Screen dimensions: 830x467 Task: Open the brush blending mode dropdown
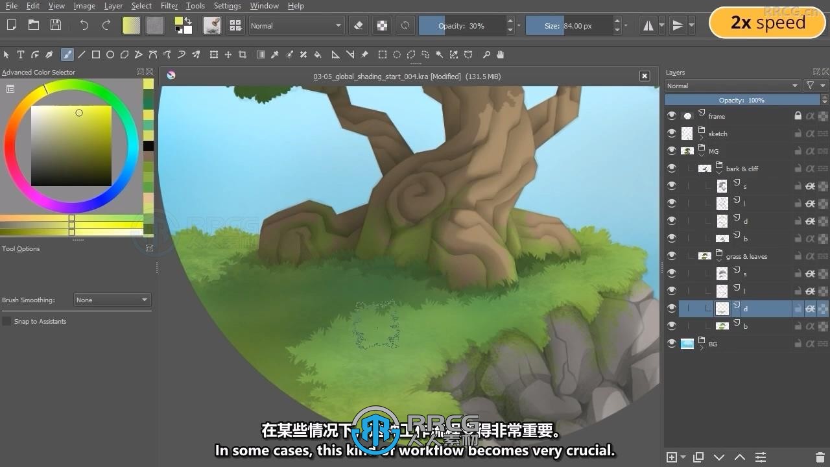(296, 26)
